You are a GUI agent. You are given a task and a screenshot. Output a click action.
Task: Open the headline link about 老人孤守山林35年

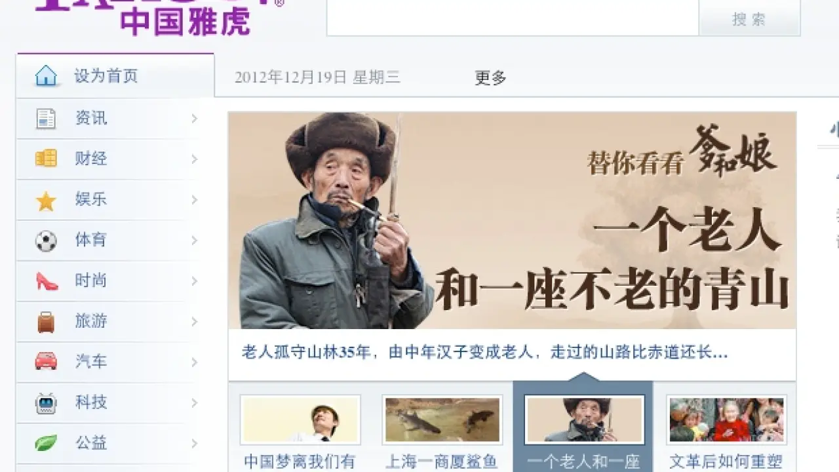(x=485, y=353)
